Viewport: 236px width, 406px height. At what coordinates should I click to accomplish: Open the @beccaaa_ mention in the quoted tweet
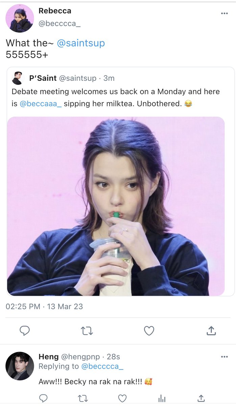[x=41, y=104]
